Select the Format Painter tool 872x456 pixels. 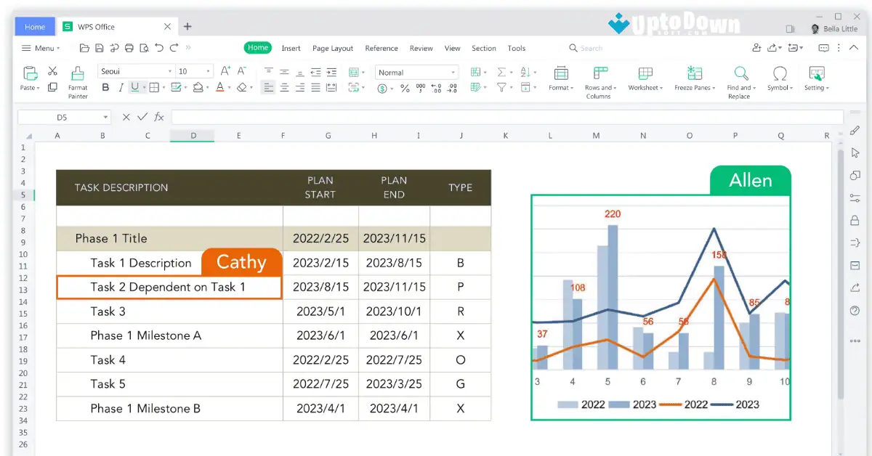pyautogui.click(x=77, y=80)
